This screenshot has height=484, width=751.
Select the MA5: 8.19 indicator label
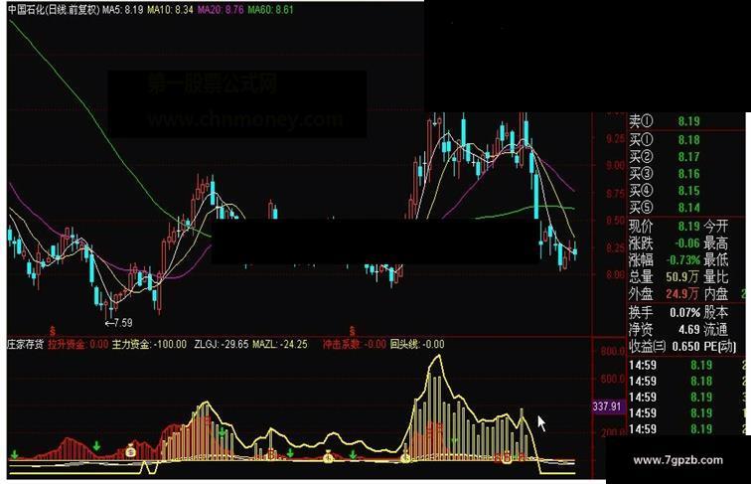pyautogui.click(x=122, y=10)
